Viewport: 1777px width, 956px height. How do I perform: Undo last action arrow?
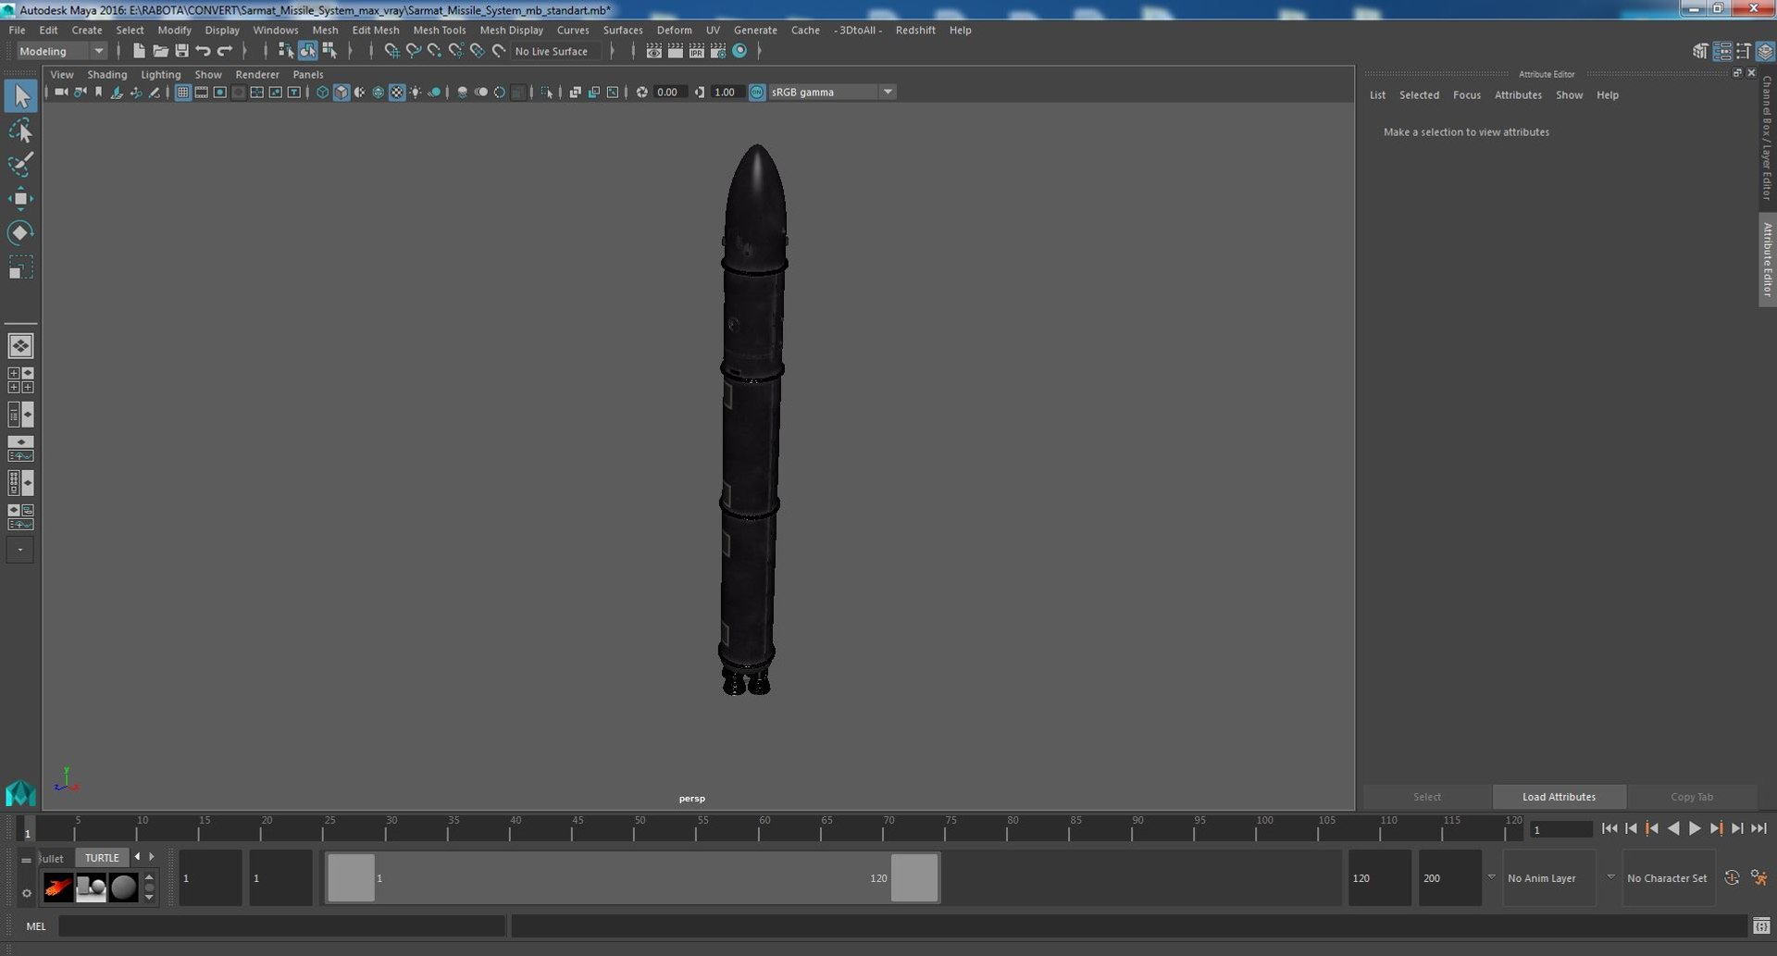click(203, 51)
